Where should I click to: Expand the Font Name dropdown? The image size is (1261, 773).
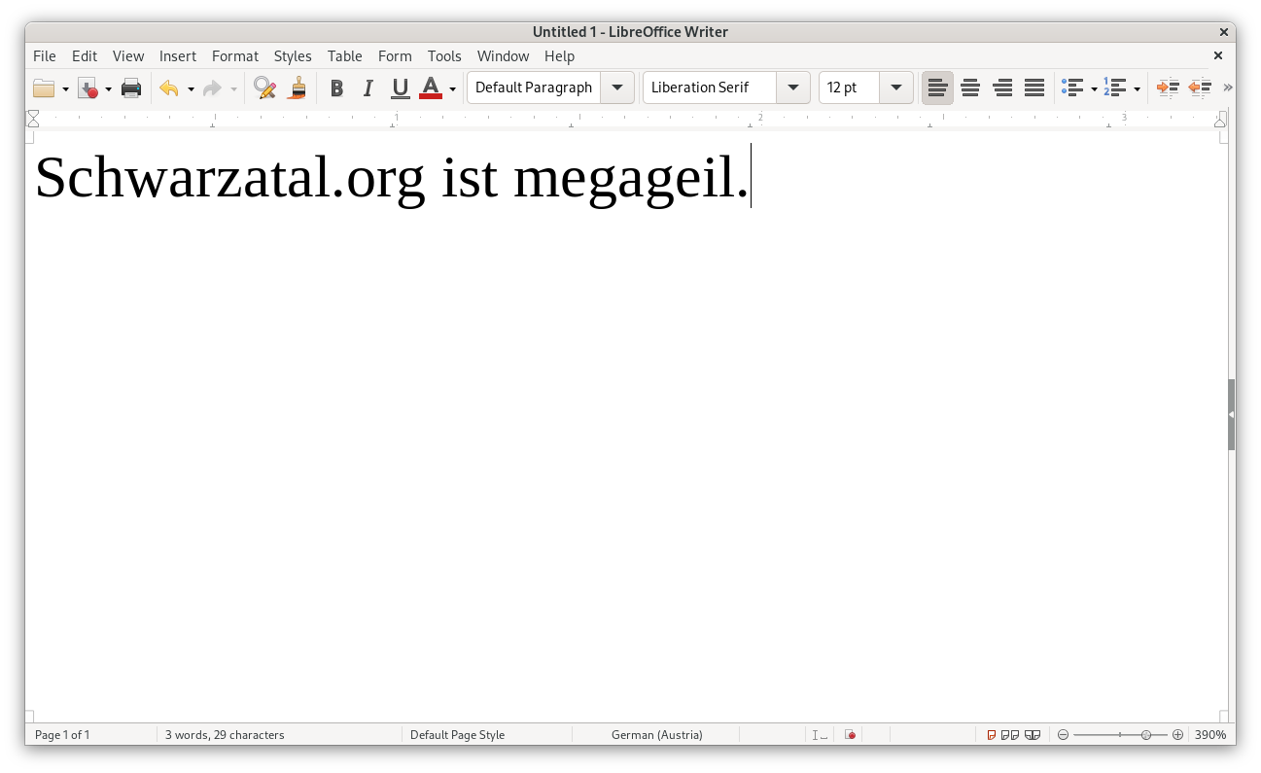pyautogui.click(x=793, y=88)
